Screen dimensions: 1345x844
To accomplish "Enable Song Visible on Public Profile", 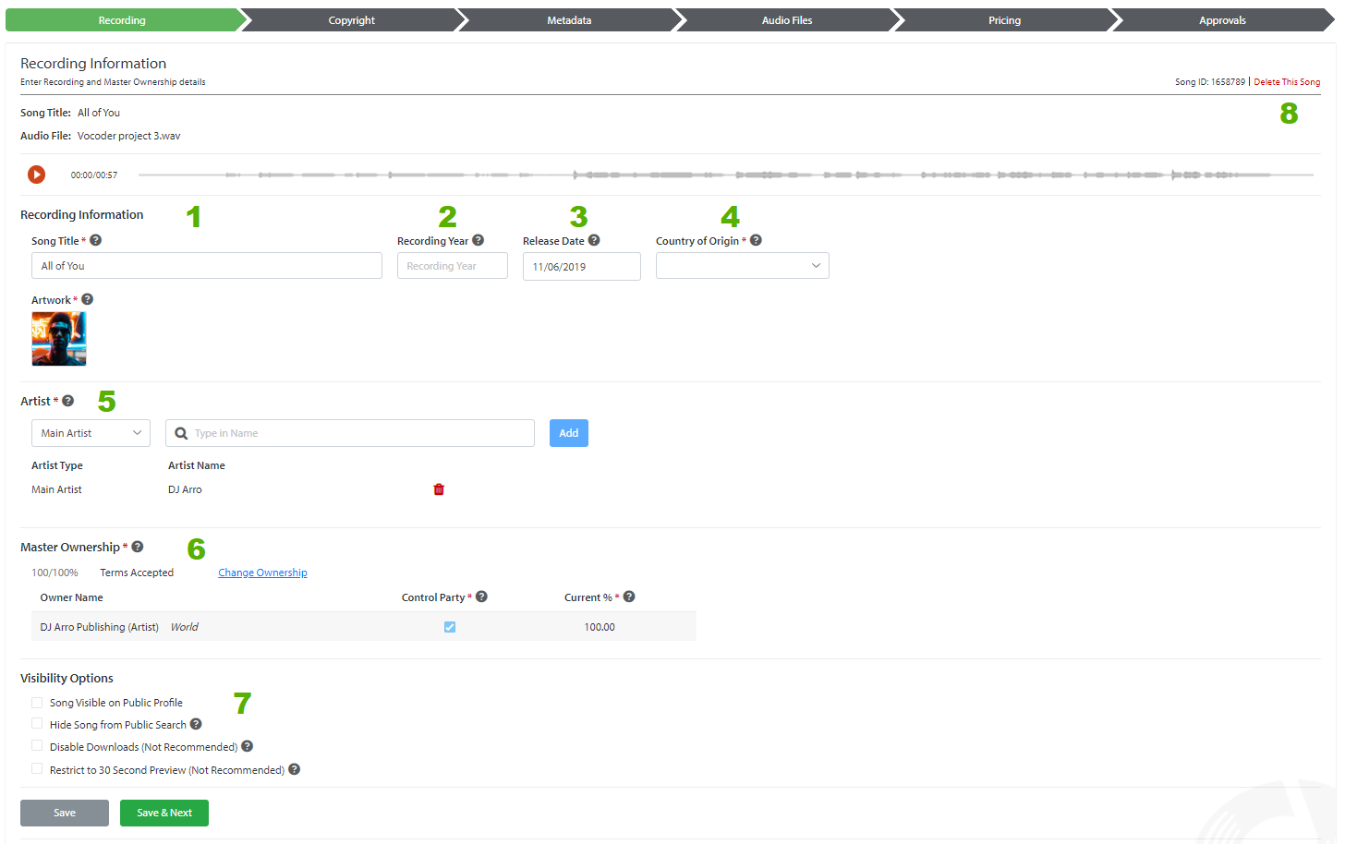I will pyautogui.click(x=37, y=703).
